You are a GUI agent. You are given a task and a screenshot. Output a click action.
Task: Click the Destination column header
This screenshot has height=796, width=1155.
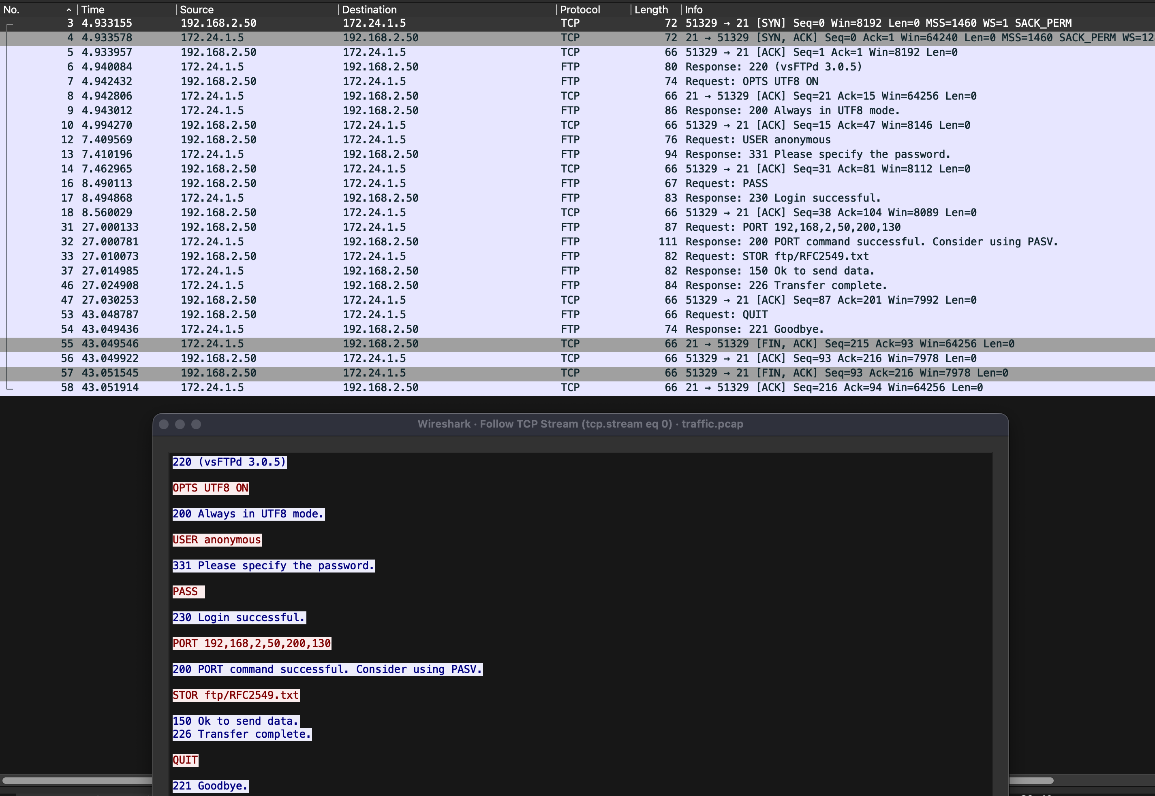pyautogui.click(x=369, y=9)
